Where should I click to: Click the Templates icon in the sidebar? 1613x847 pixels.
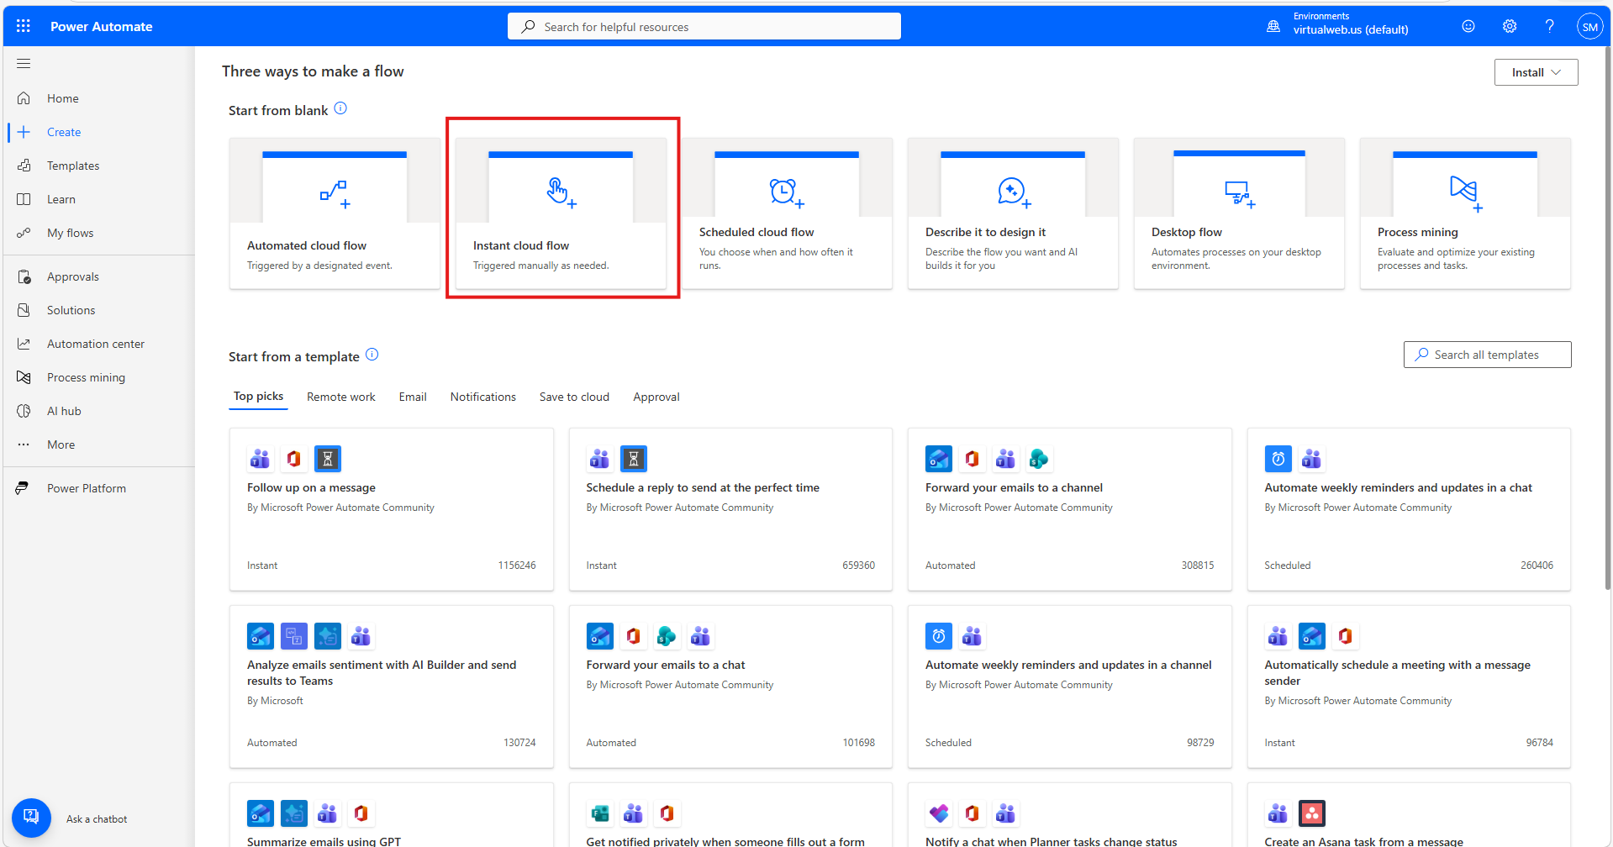point(24,166)
